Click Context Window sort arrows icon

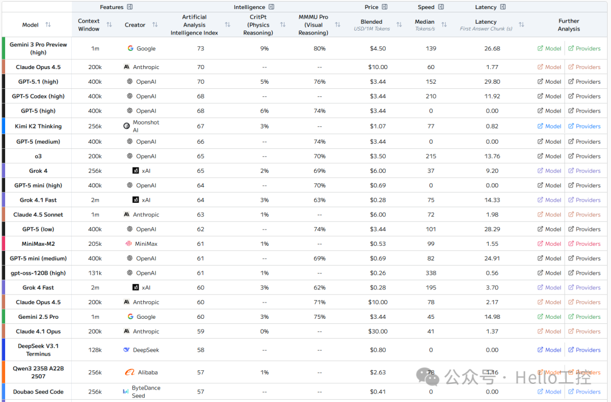point(109,24)
